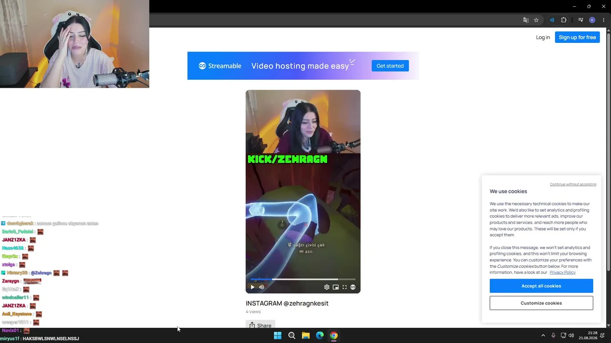Click Continue without accepting link
The width and height of the screenshot is (611, 343).
[x=573, y=184]
